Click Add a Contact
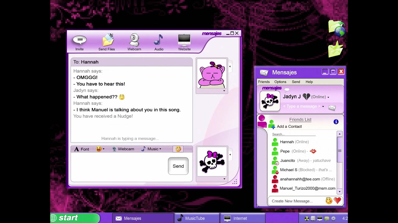This screenshot has height=223, width=398. (x=289, y=126)
